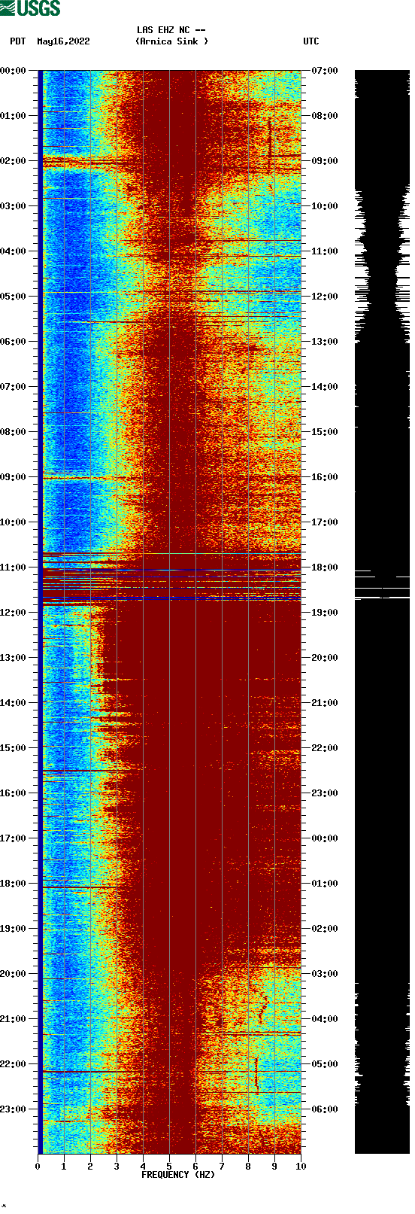This screenshot has height=1214, width=415.
Task: Click the 07:00 UTC time tick on right
Action: (325, 71)
